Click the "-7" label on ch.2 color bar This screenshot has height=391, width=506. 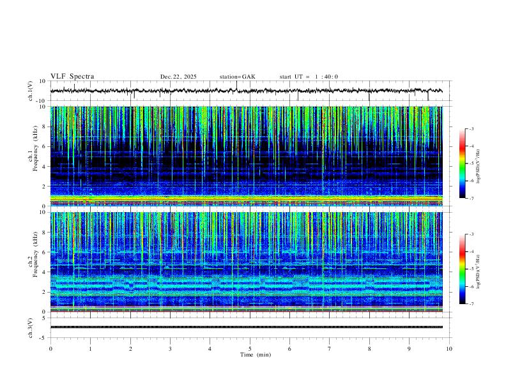471,304
